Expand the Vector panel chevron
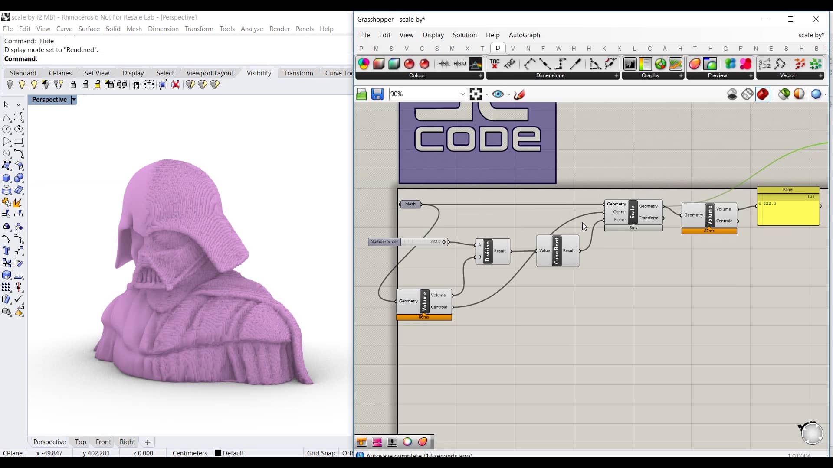Image resolution: width=833 pixels, height=468 pixels. pos(820,75)
